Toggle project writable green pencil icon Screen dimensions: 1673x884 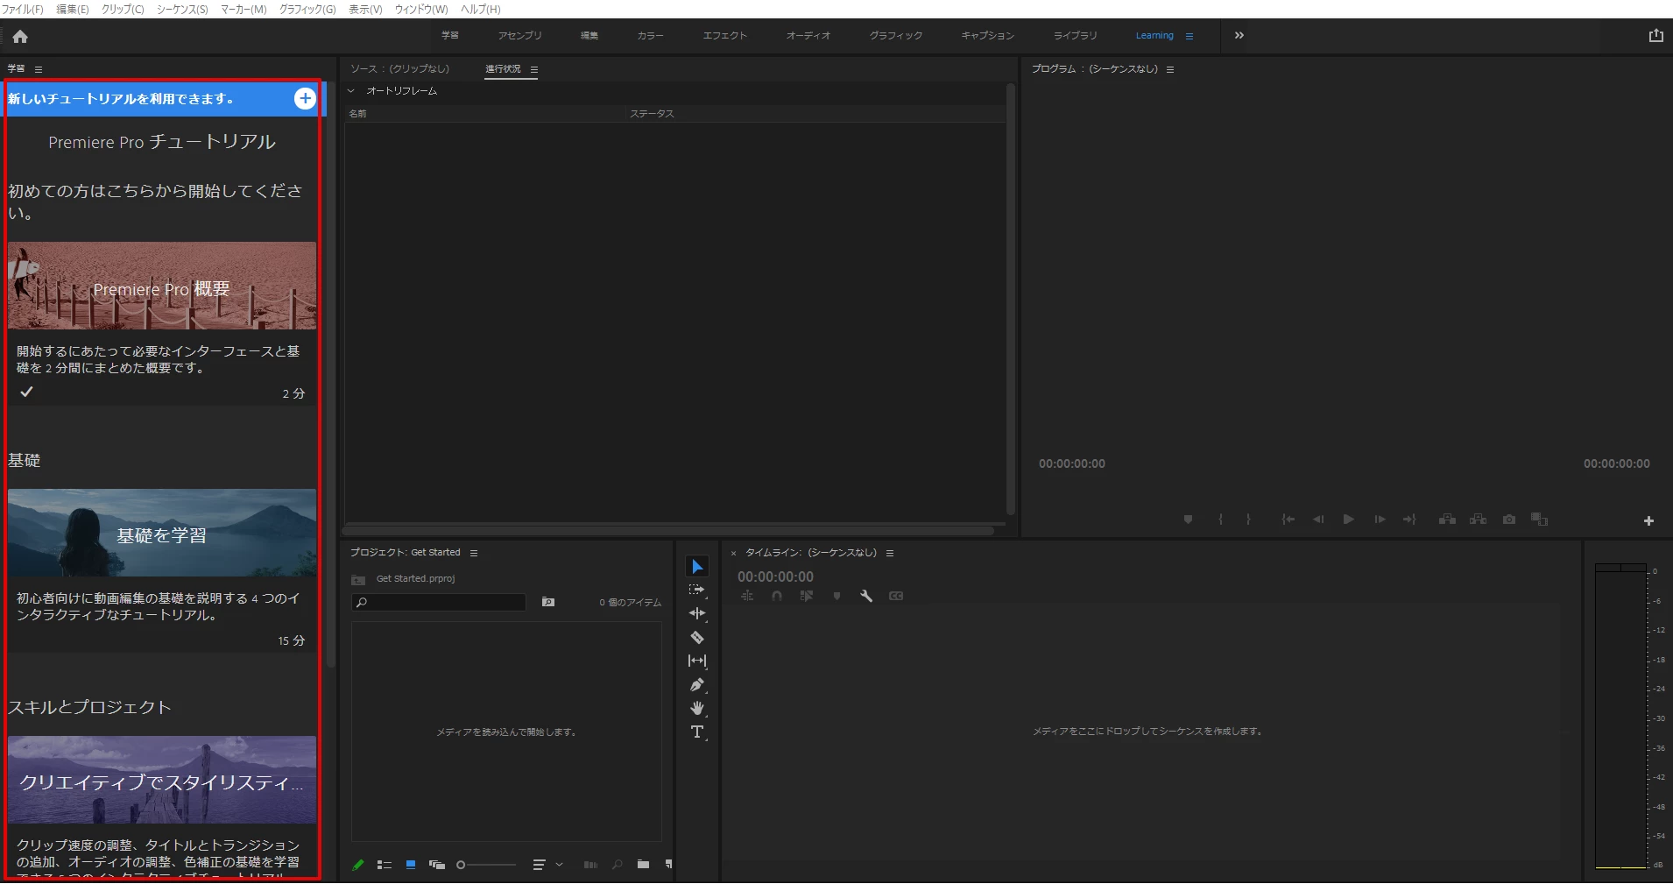point(357,865)
